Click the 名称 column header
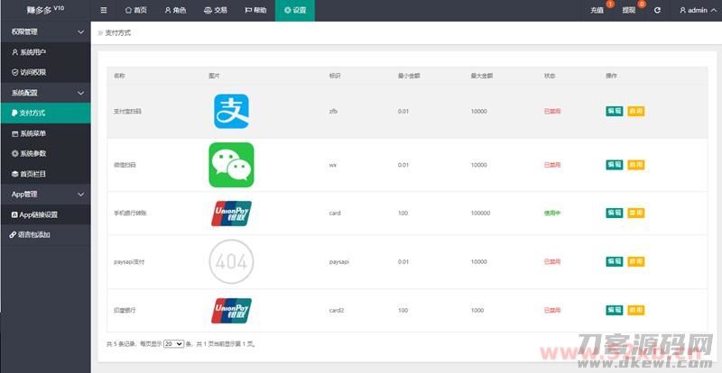722x373 pixels. (119, 76)
